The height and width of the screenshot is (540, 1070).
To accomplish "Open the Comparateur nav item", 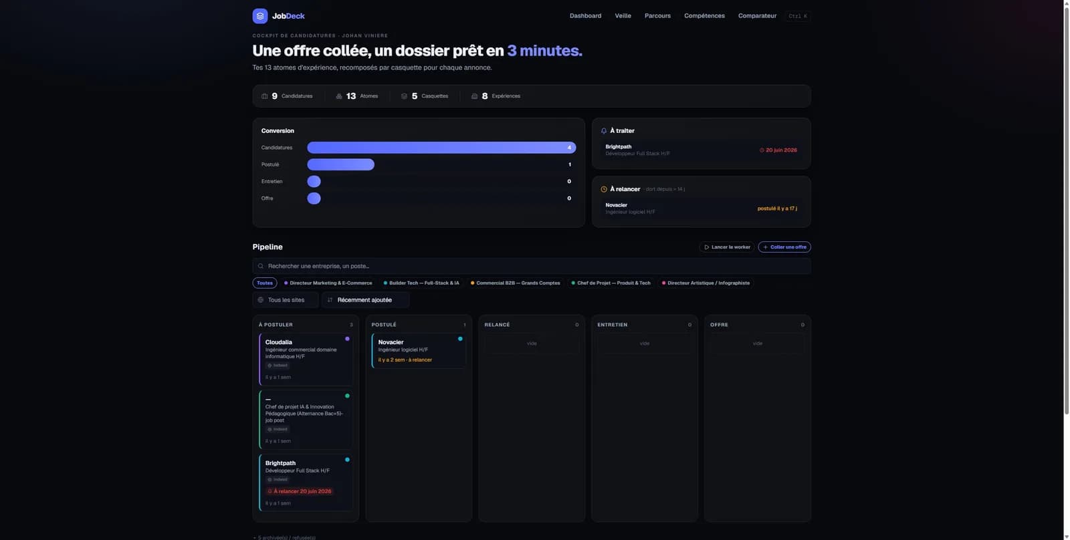I will coord(757,16).
